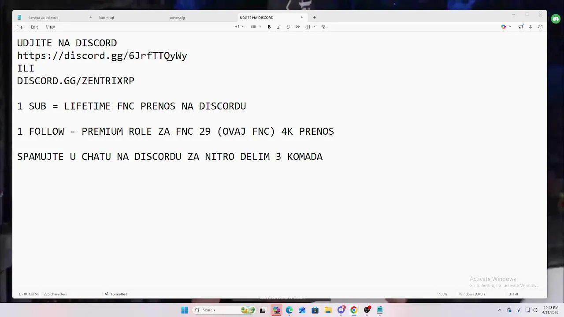The height and width of the screenshot is (317, 564).
Task: Click the 'Ln 10, Col 54' status indicator
Action: tap(29, 294)
